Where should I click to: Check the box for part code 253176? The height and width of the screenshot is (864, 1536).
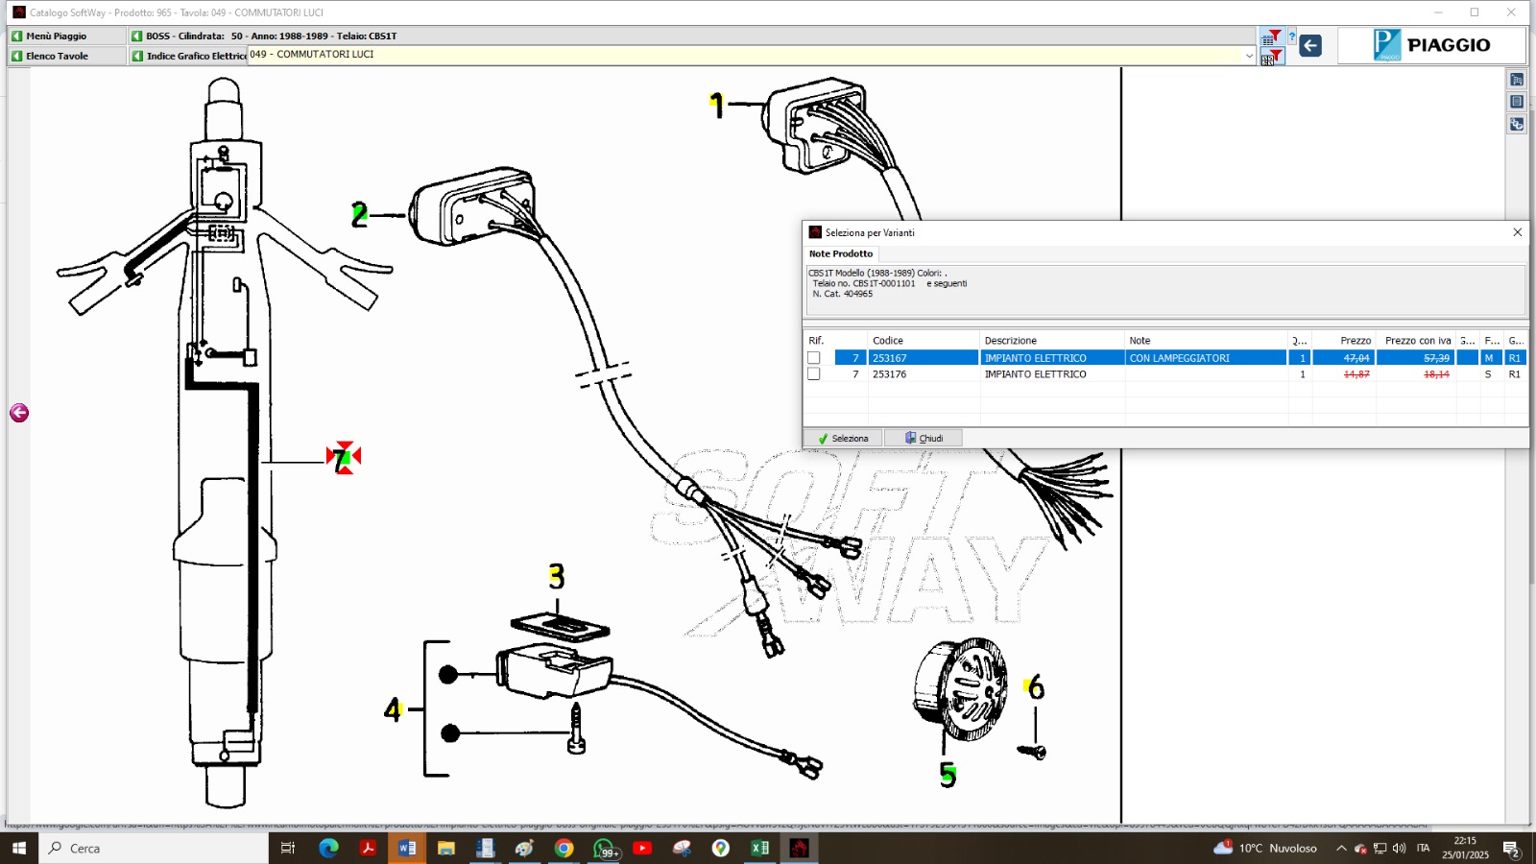[814, 374]
